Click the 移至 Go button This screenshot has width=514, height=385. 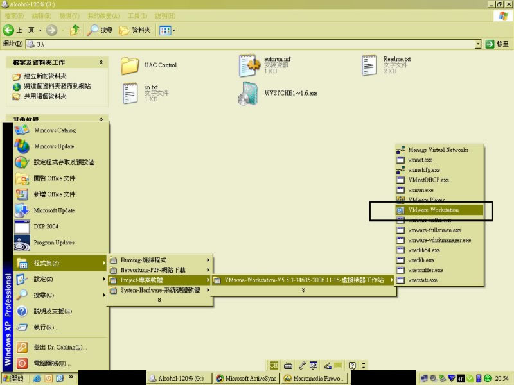497,44
